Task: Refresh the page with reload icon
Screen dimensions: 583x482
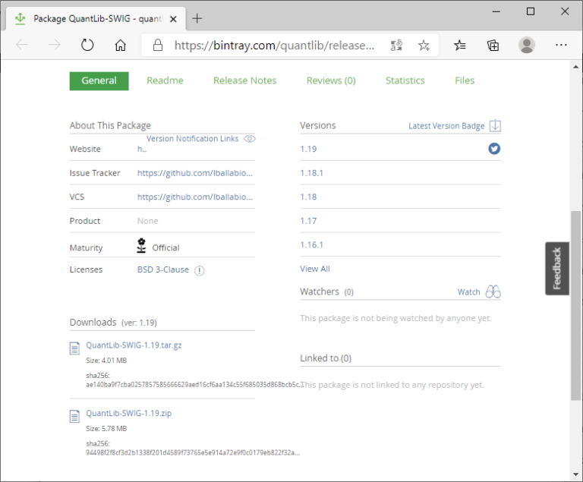Action: (x=87, y=46)
